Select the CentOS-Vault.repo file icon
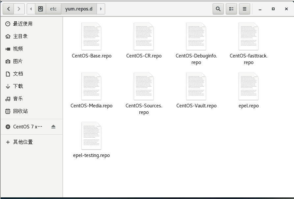 (196, 86)
